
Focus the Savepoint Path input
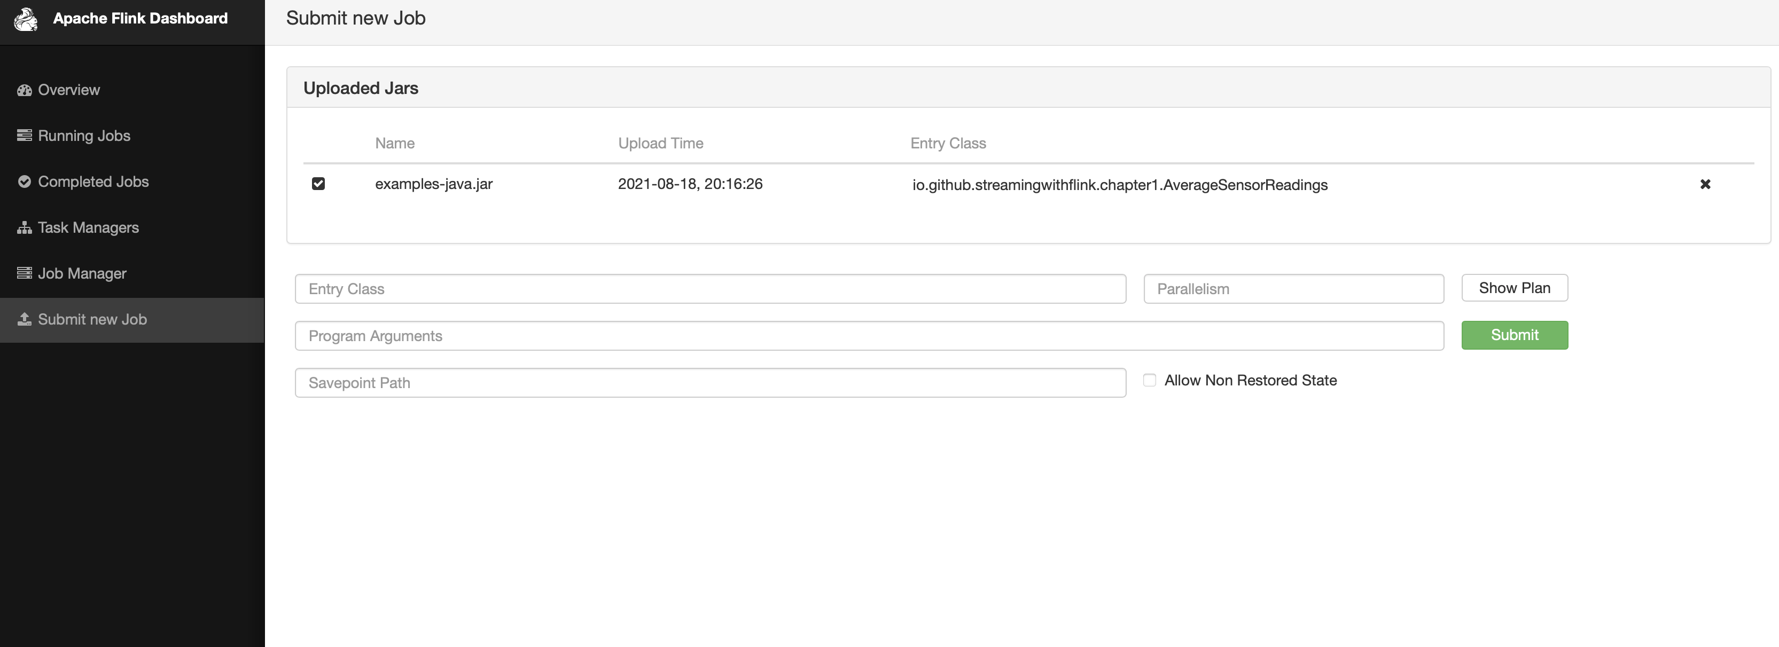pos(710,383)
